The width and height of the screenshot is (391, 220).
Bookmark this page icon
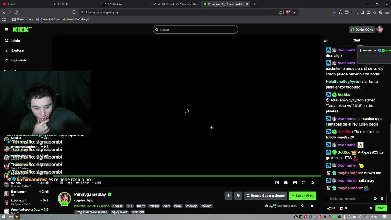(x=74, y=12)
